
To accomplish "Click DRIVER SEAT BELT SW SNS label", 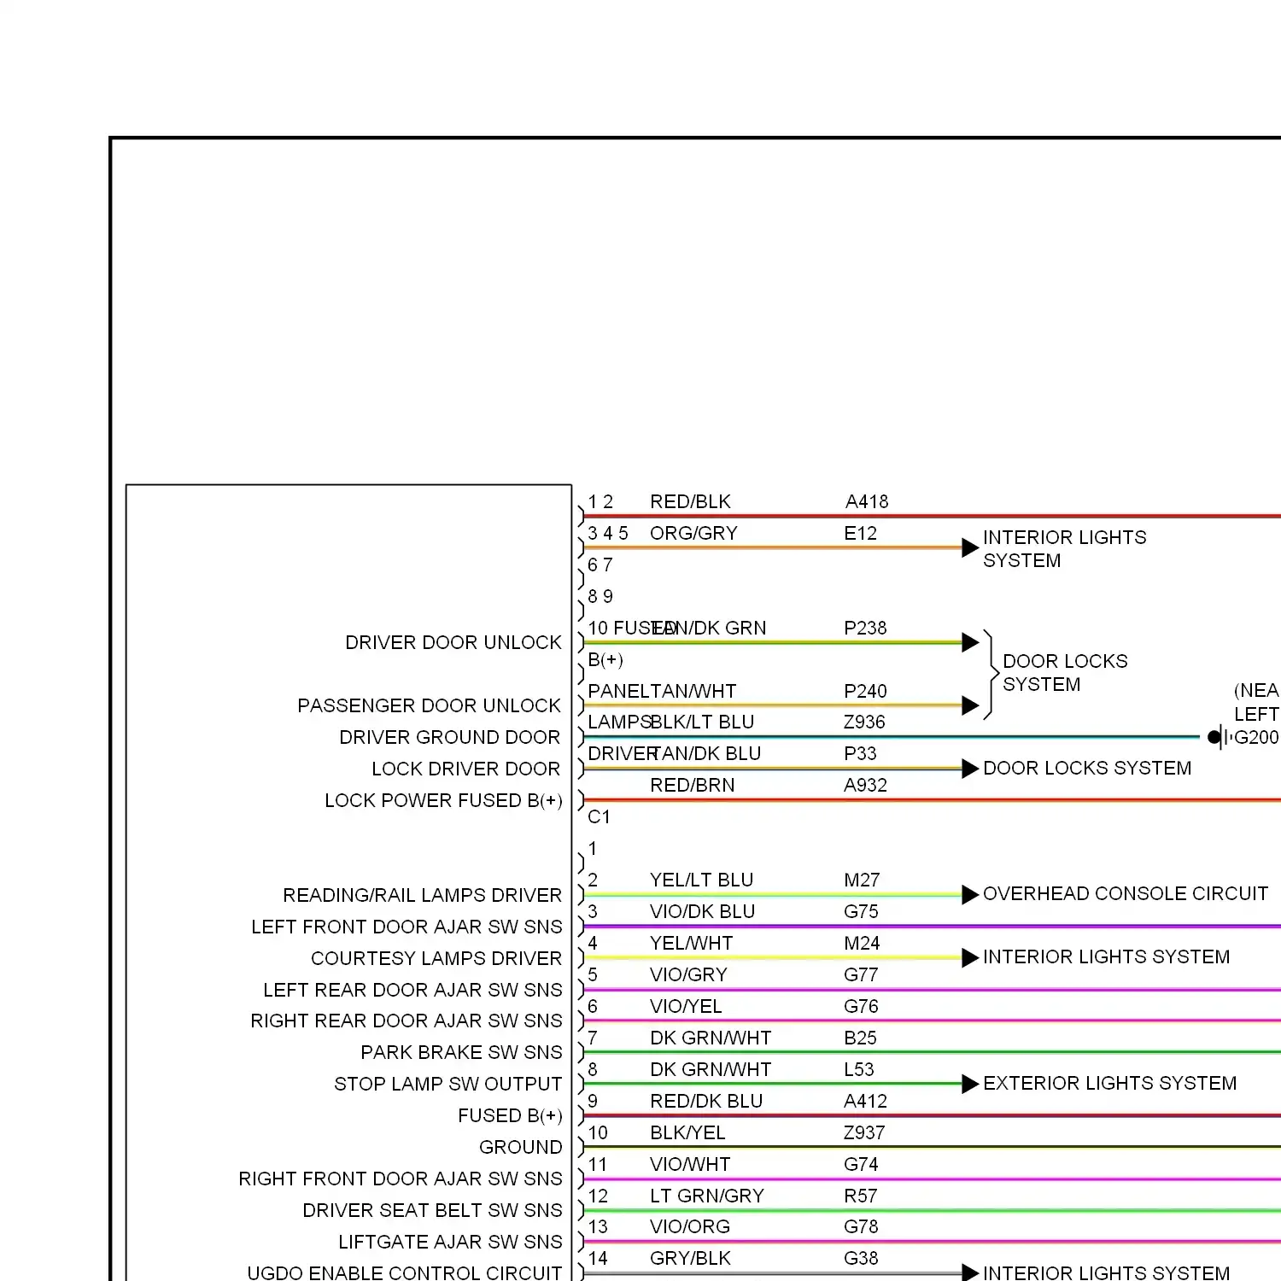I will click(x=432, y=1211).
